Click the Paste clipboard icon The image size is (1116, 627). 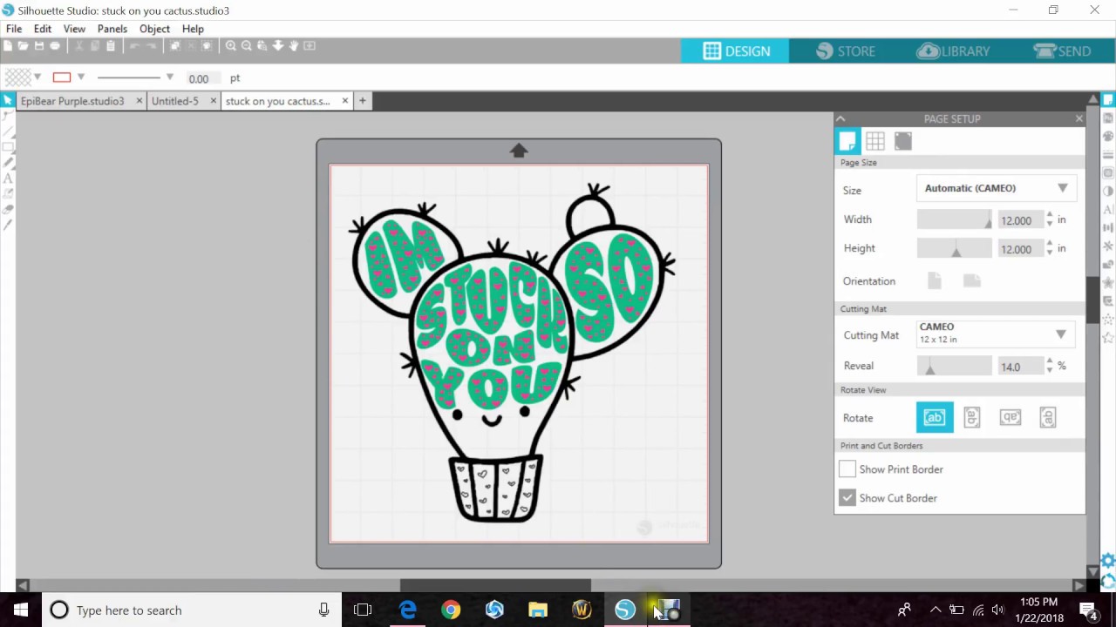point(111,45)
